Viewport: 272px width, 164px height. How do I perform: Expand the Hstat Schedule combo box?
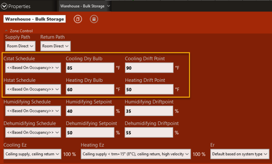pos(33,89)
